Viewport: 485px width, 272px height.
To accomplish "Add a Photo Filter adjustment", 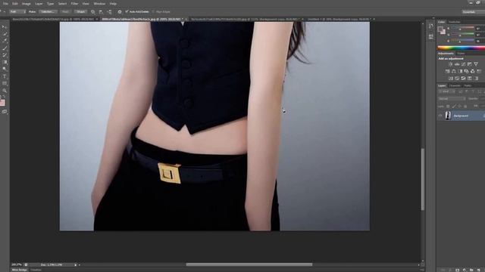I will point(466,71).
